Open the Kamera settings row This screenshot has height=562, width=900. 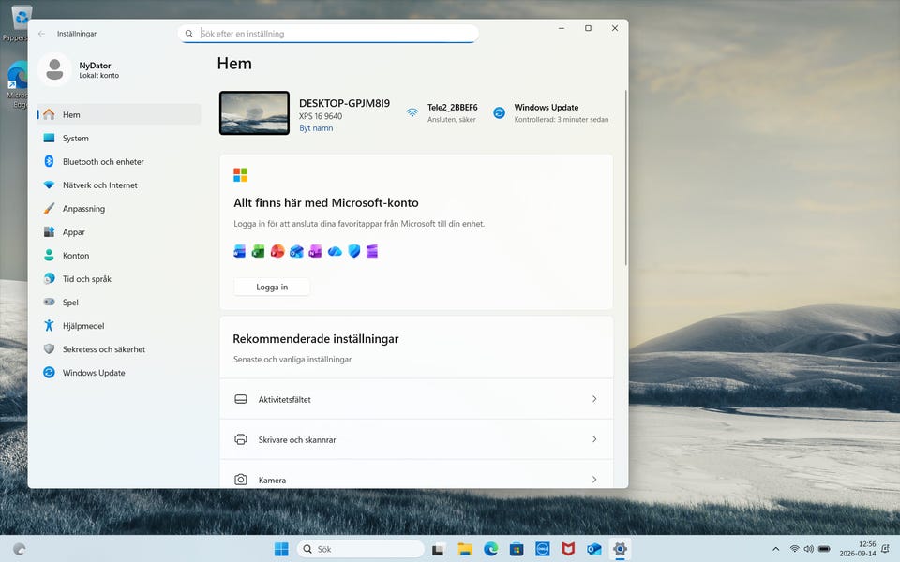416,474
